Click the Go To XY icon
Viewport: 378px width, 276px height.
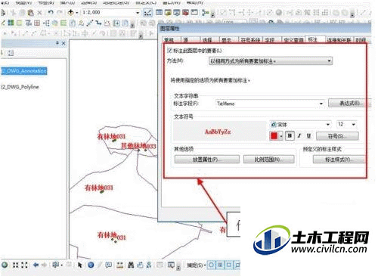(x=149, y=265)
